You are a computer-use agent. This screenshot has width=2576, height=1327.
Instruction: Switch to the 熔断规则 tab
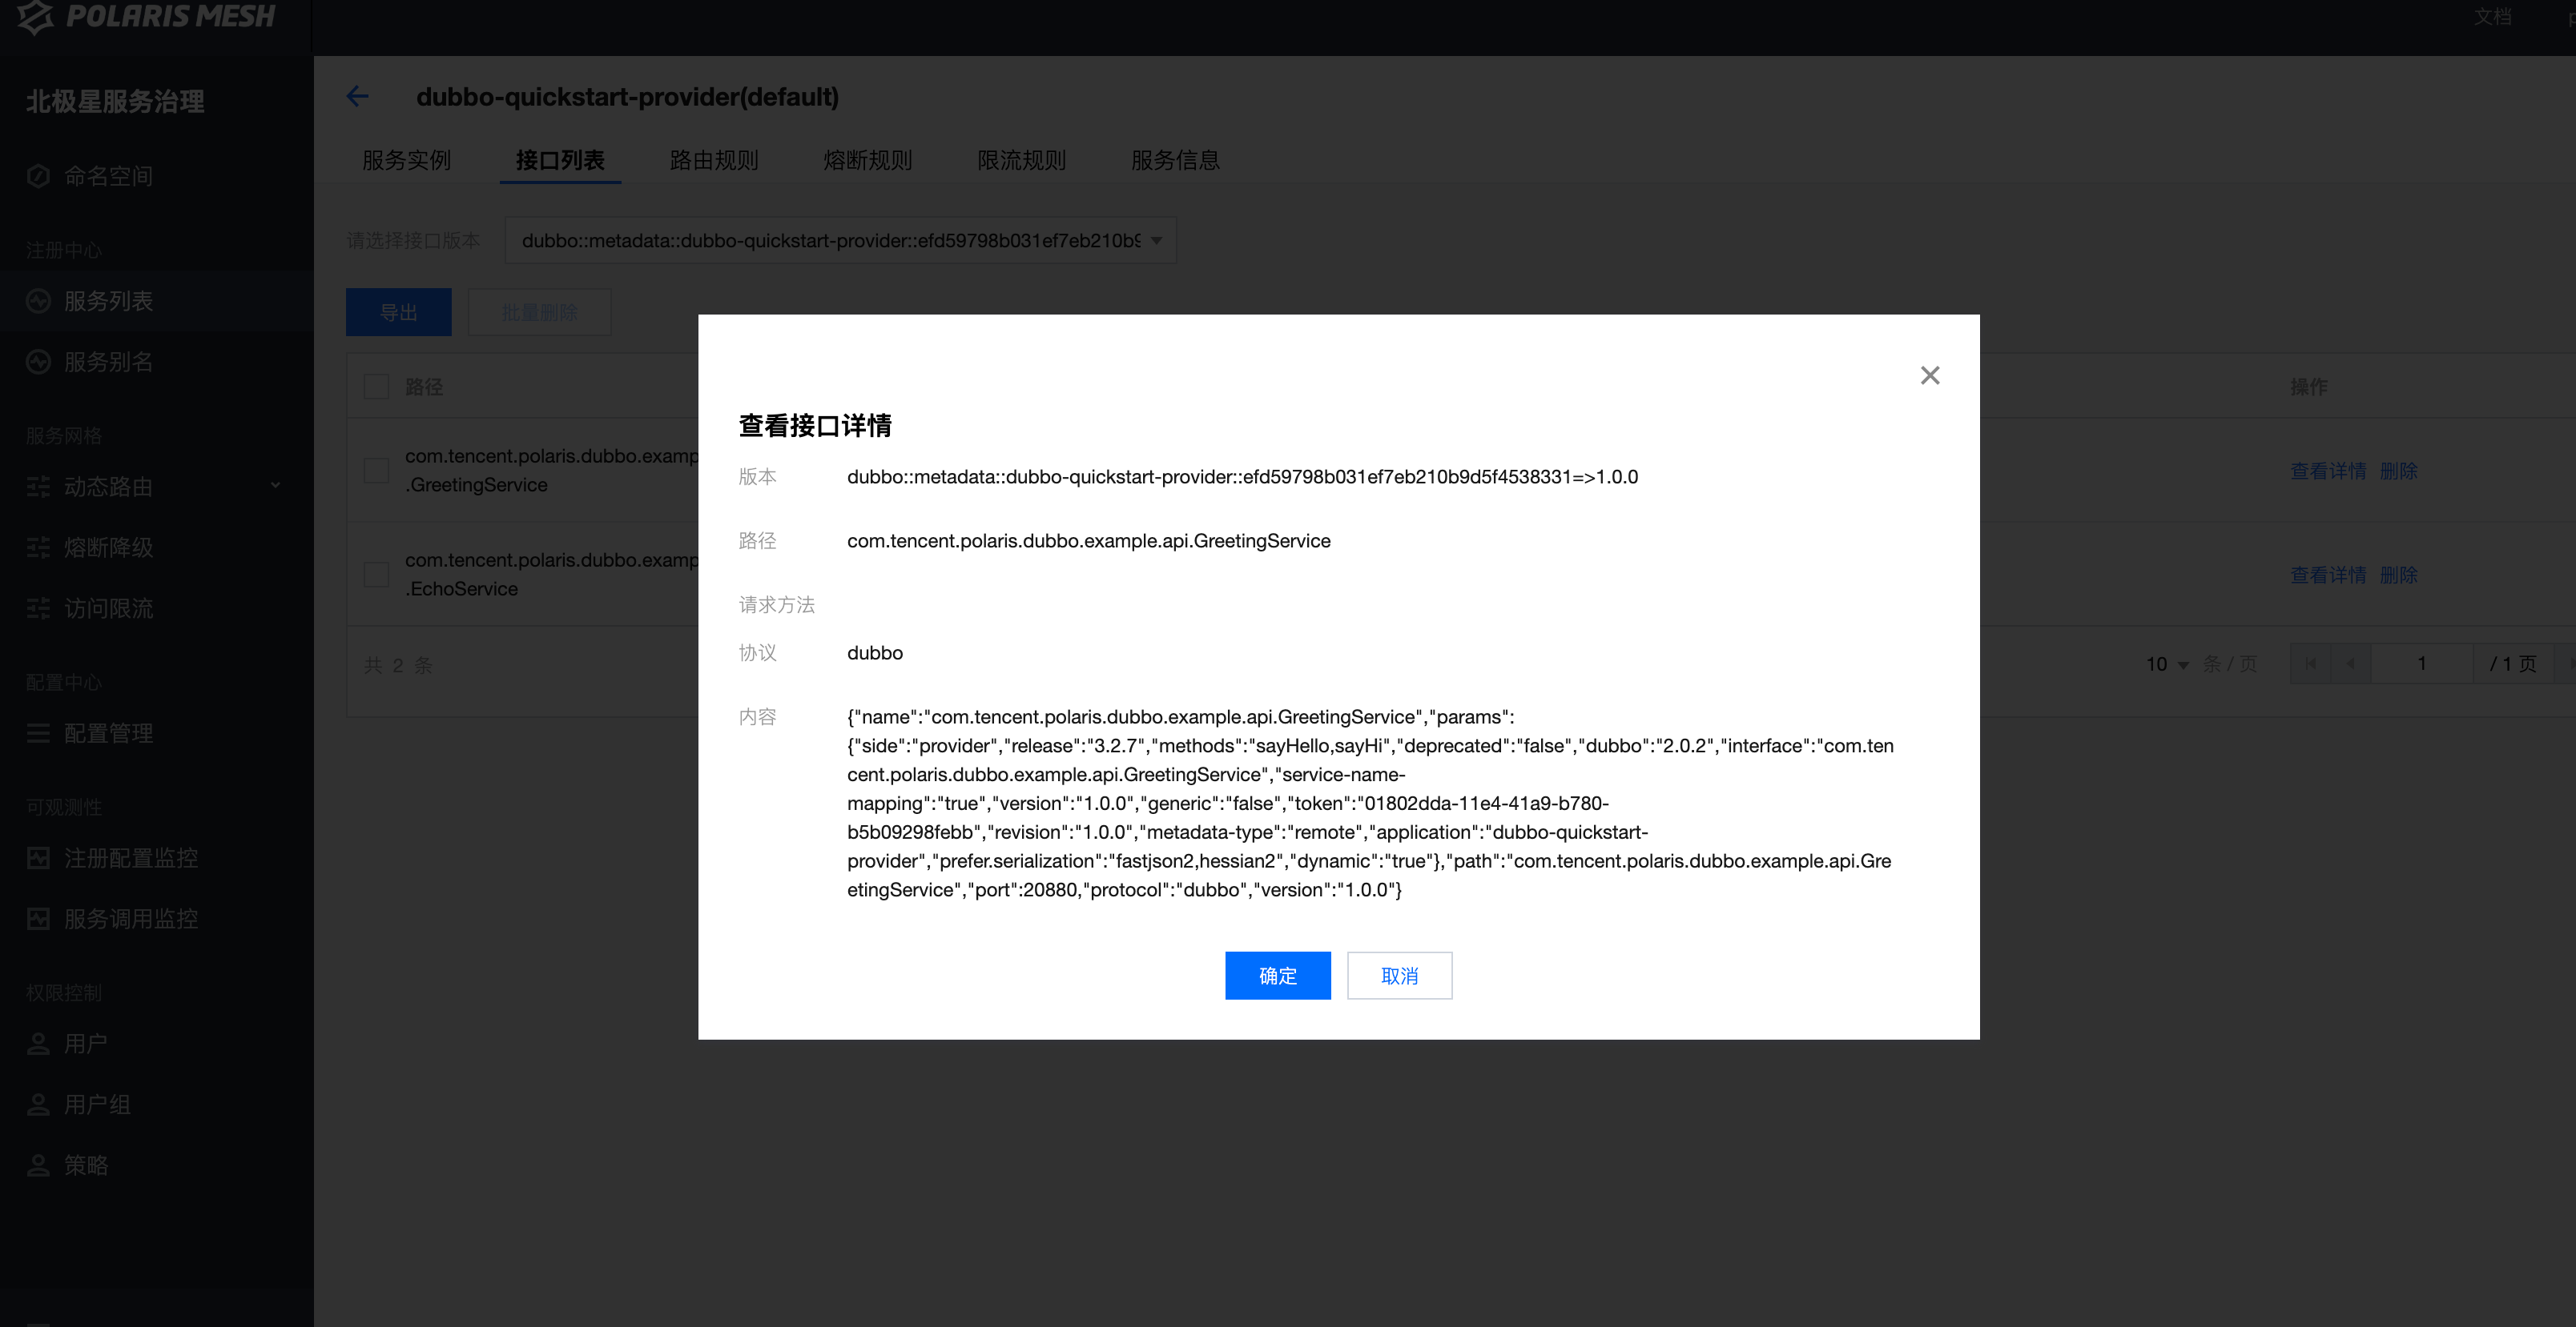pyautogui.click(x=867, y=161)
